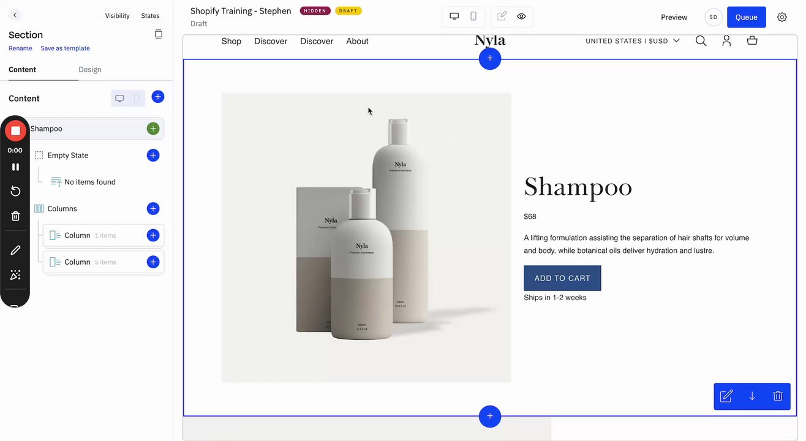Click the Nyla store logo

tap(490, 40)
